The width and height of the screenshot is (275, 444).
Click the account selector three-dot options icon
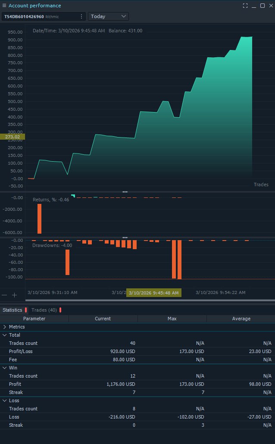point(81,16)
